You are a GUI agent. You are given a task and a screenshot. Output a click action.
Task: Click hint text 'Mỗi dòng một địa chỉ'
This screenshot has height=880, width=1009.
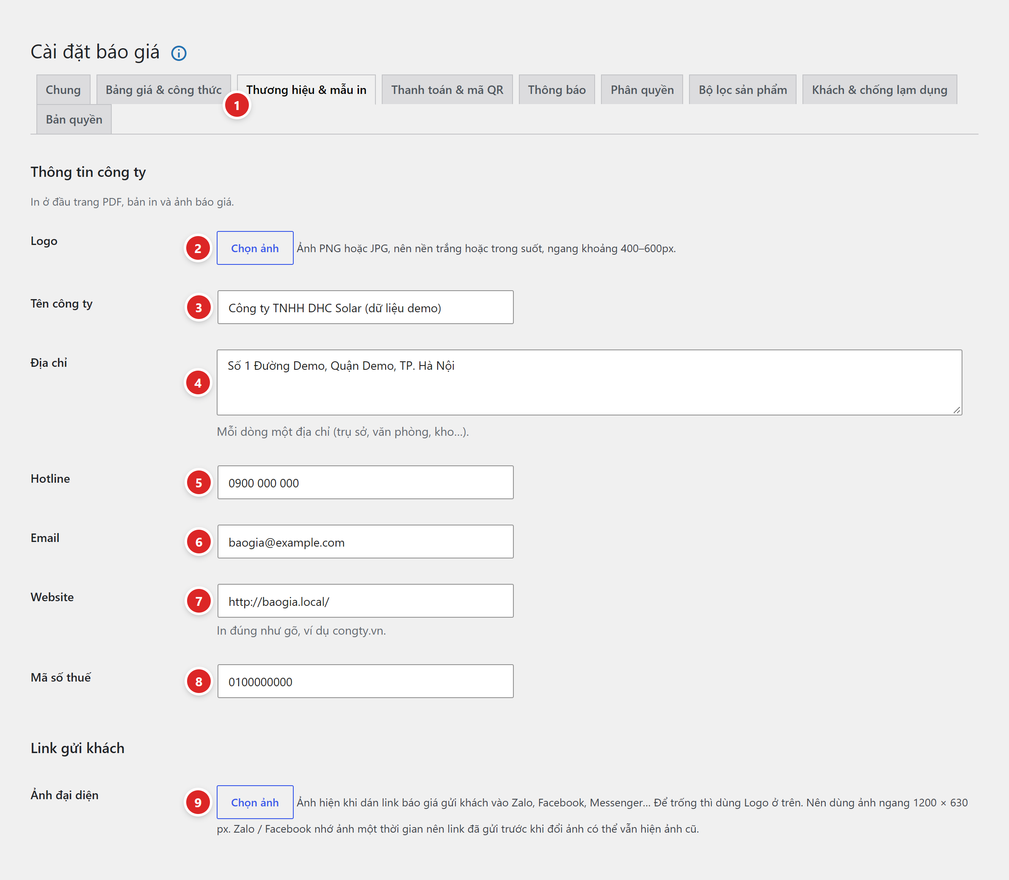click(343, 432)
